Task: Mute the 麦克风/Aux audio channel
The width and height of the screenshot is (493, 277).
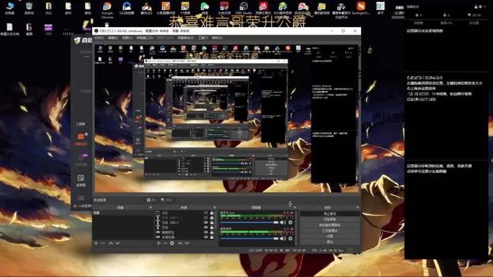Action: pos(283,222)
